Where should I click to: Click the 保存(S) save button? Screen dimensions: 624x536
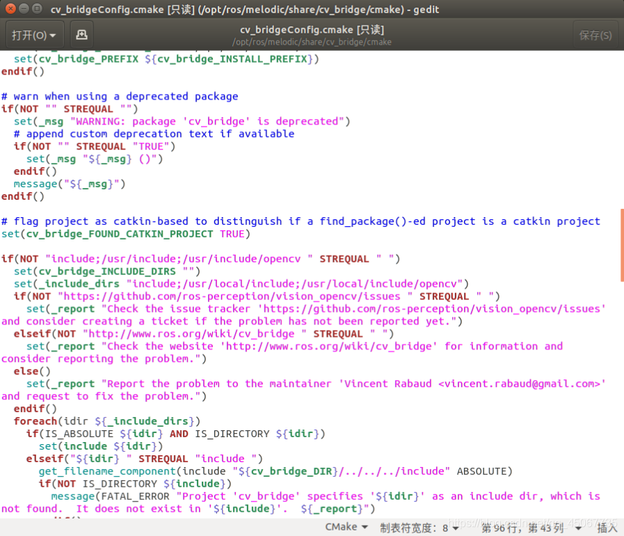[x=595, y=36]
